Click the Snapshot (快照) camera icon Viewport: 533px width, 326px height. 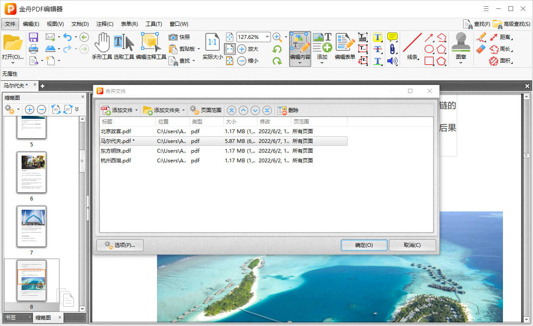tap(173, 37)
